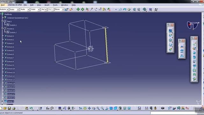The image size is (204, 115).
Task: Collapse the Pad.1 tree node
Action: 2,21
